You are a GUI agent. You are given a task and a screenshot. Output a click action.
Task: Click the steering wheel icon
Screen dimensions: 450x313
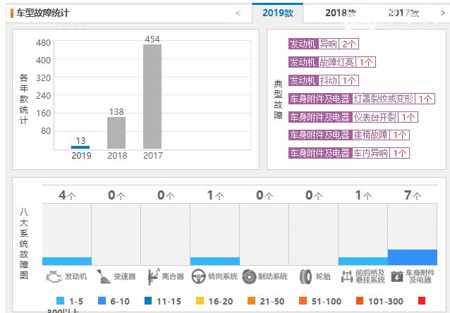[x=198, y=277]
